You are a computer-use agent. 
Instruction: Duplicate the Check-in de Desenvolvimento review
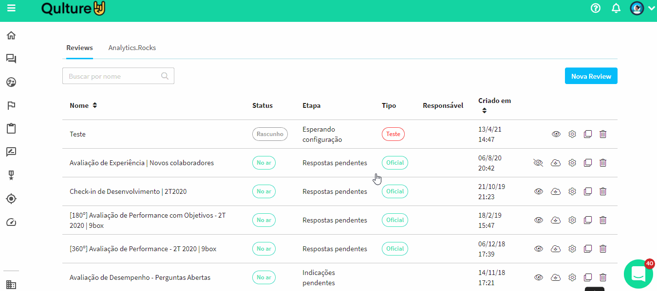[x=587, y=191]
